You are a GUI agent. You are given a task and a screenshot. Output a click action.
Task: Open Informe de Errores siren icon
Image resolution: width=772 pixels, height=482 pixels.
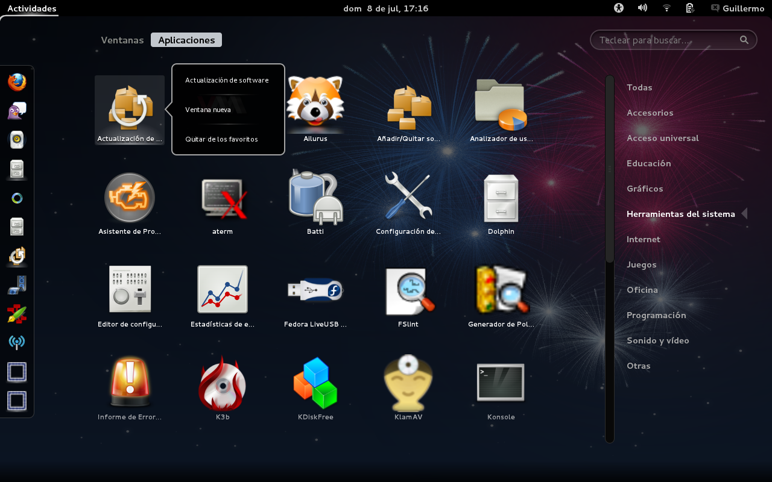130,388
